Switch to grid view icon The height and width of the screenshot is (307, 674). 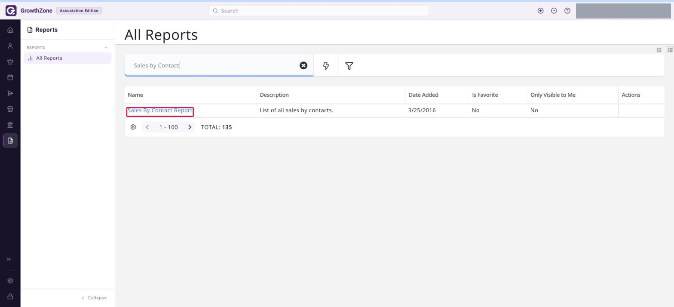[x=659, y=50]
